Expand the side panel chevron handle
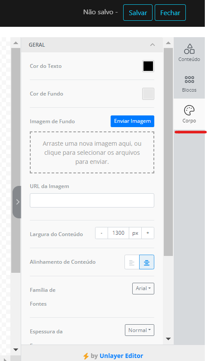Screen dimensions: 207x361 (17, 202)
